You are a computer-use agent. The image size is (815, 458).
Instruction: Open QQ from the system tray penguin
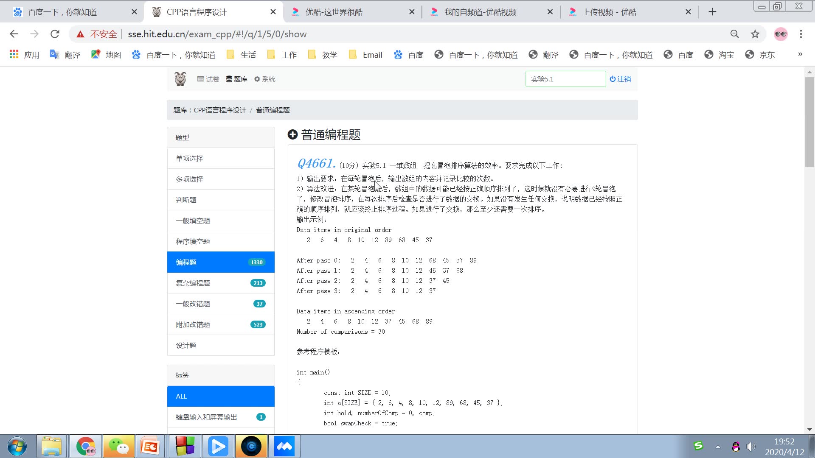pyautogui.click(x=736, y=446)
